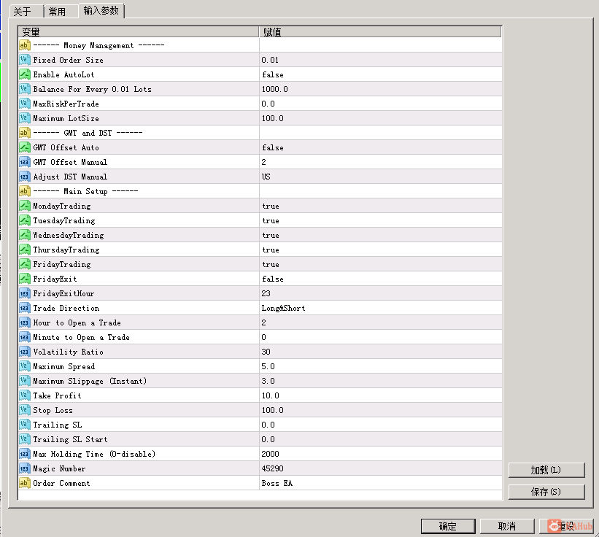Click the icon beside Maximum Spread
Screen dimensions: 599x537
25,366
